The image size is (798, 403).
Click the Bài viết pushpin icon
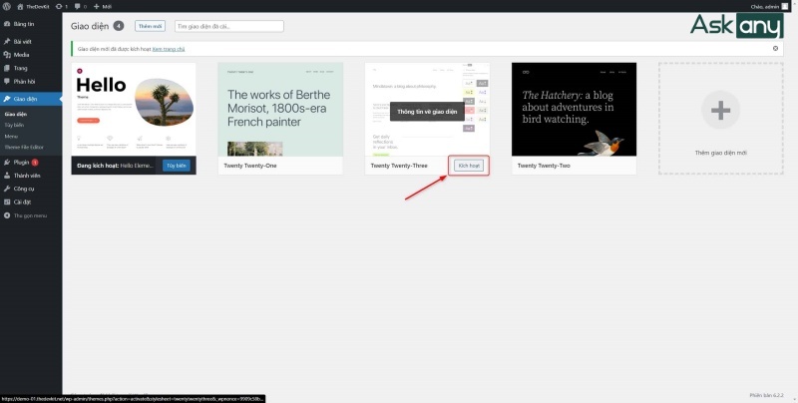7,41
